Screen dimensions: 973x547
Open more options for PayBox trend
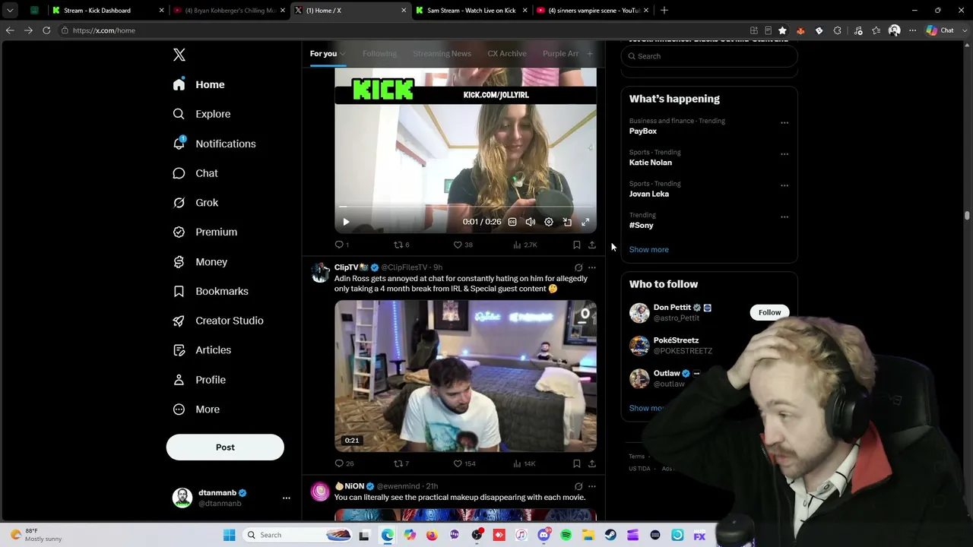(784, 122)
